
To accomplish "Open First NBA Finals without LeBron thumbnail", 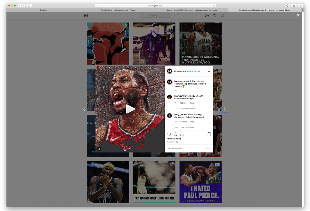I will pos(154,182).
